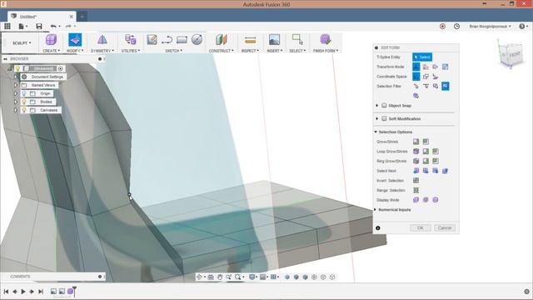Image resolution: width=533 pixels, height=300 pixels.
Task: Select the sketch Rectangle tool
Action: pyautogui.click(x=182, y=40)
